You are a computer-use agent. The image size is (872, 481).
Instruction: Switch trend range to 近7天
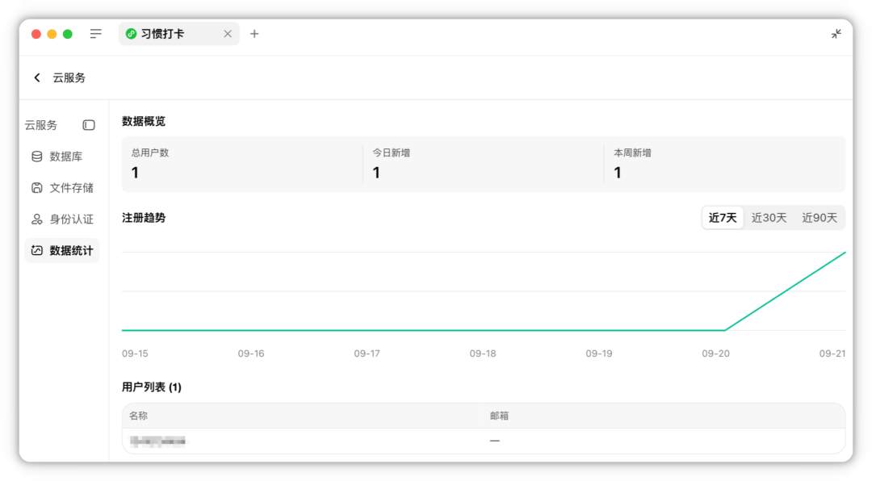point(723,218)
